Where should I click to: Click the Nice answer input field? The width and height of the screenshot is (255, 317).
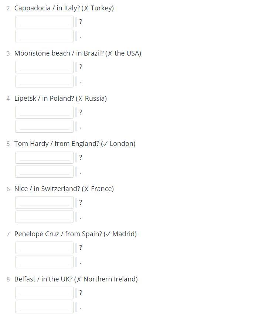pyautogui.click(x=44, y=217)
